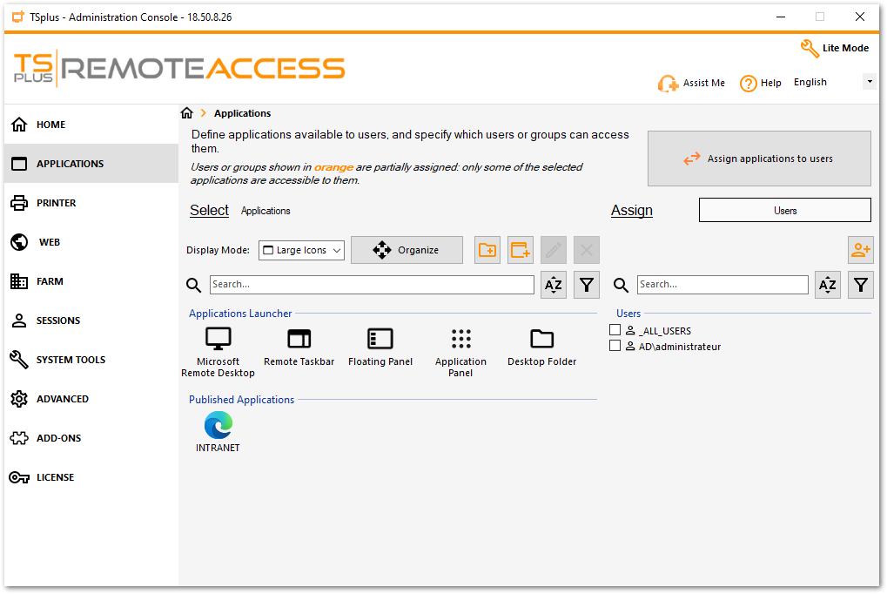
Task: Open the Remote Taskbar launcher icon
Action: [x=299, y=340]
